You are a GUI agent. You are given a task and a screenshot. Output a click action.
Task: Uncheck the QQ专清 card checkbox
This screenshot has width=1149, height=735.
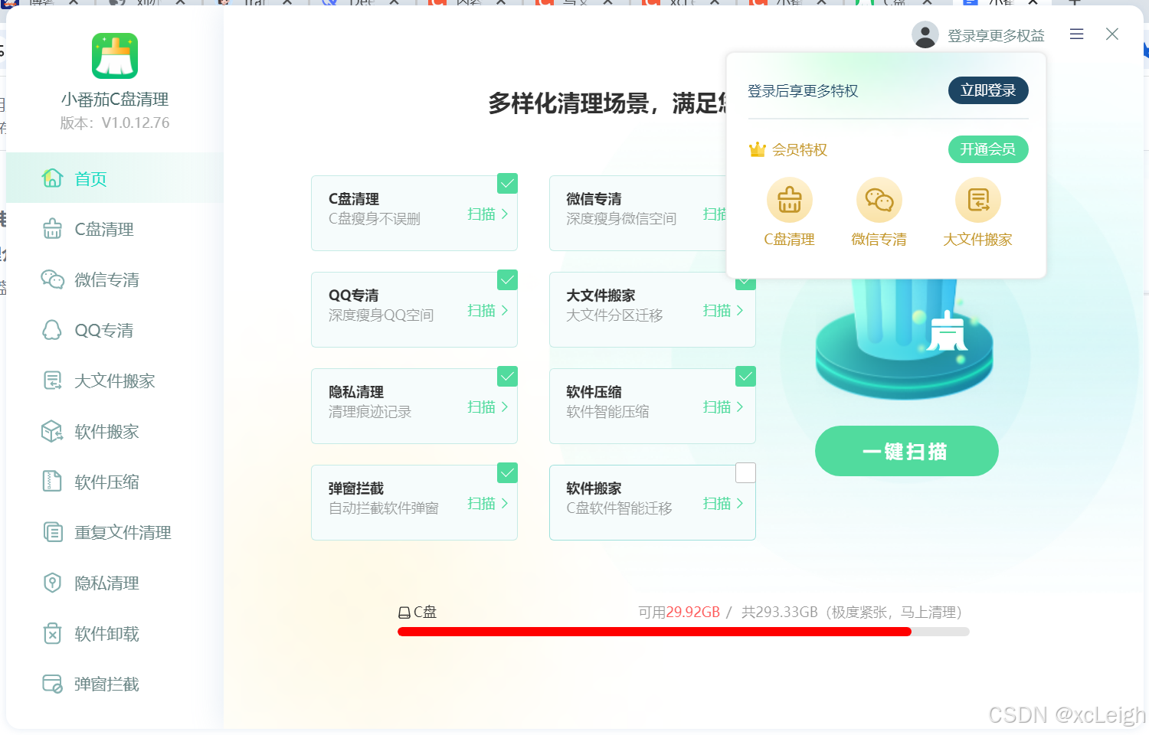point(507,279)
